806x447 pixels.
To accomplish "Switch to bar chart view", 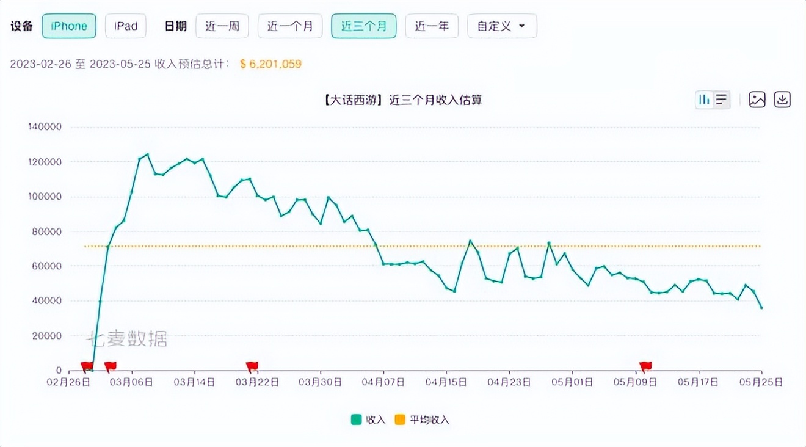I will coord(704,99).
